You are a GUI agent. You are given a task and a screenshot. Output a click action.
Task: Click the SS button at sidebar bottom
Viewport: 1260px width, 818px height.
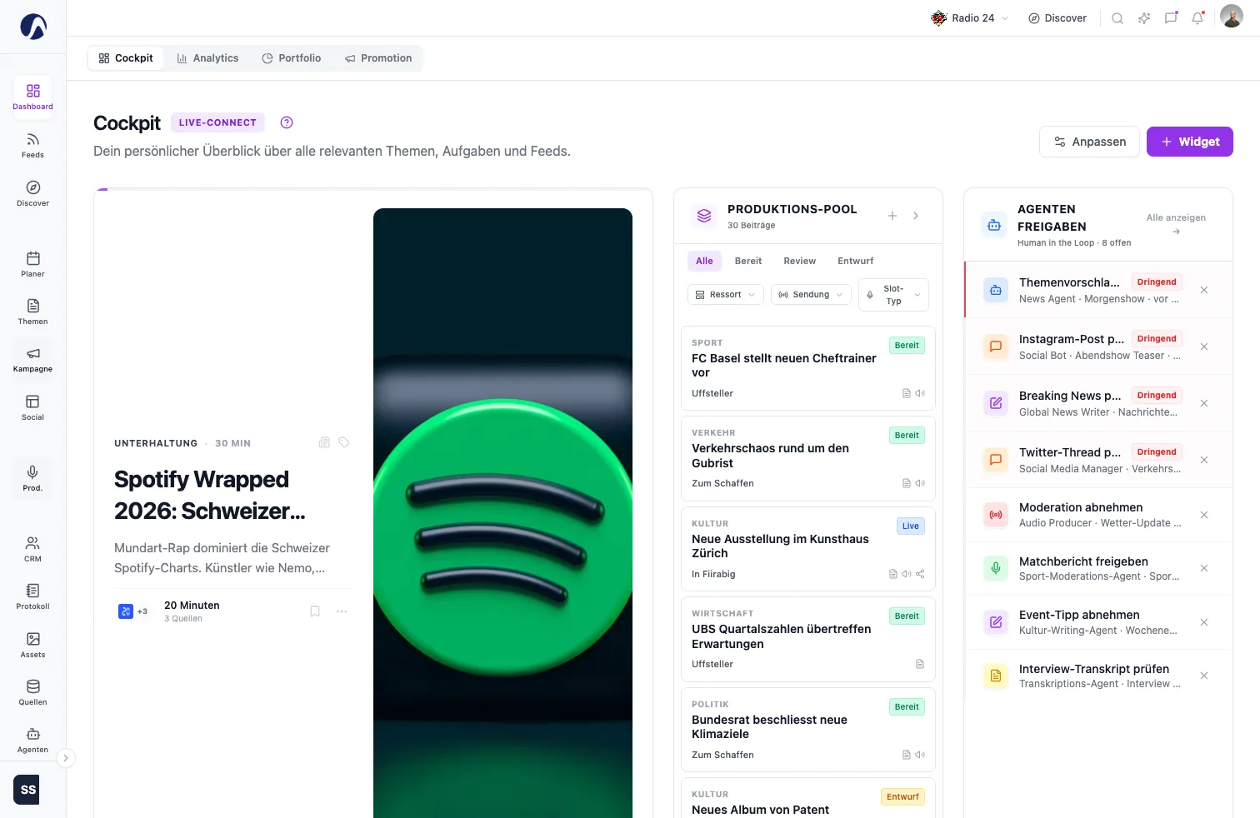[x=28, y=790]
